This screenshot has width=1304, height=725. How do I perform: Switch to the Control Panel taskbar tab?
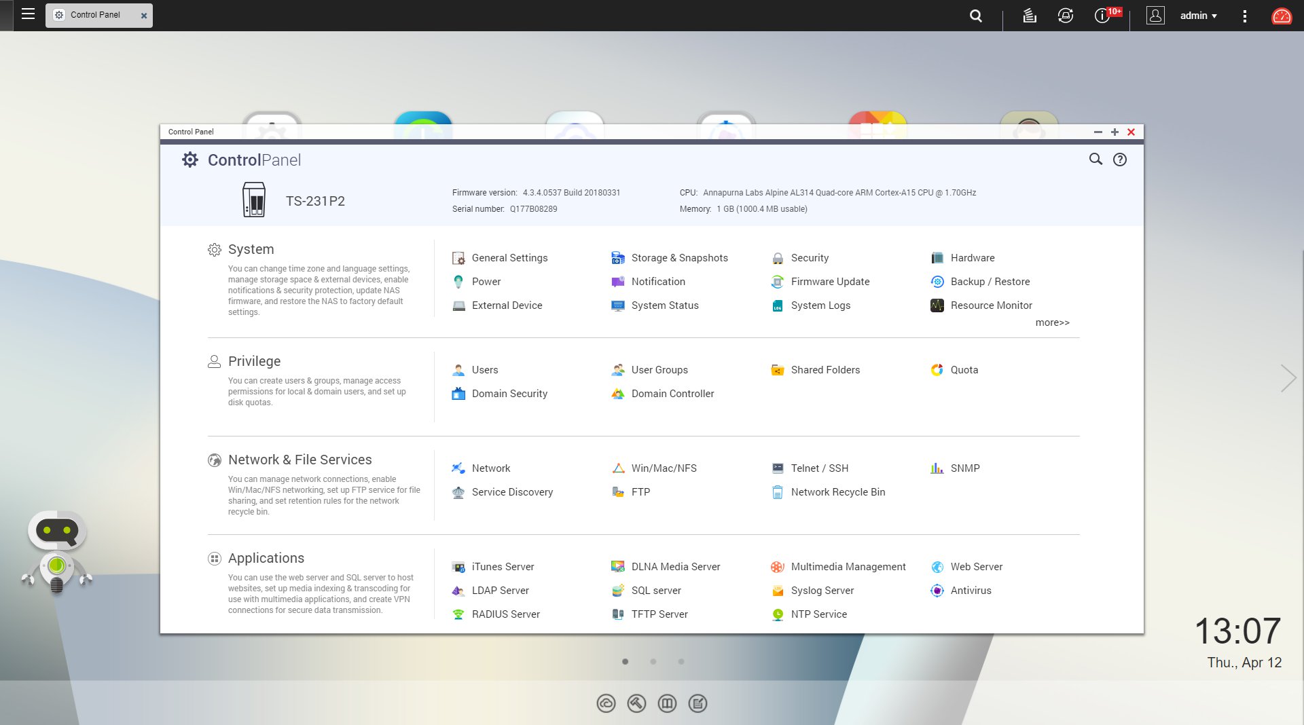point(95,15)
